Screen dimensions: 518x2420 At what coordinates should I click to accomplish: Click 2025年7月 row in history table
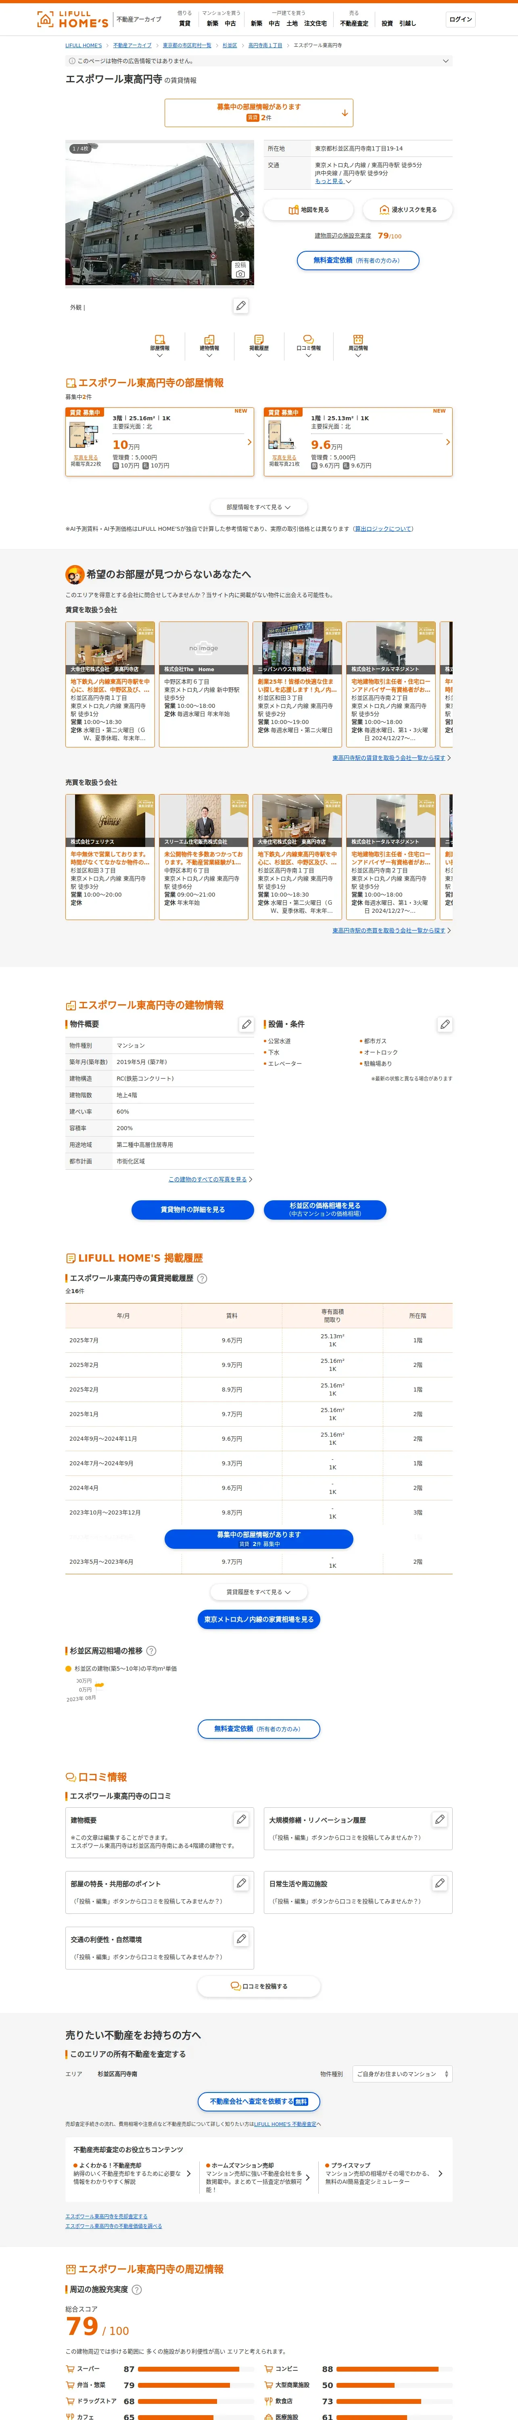[x=259, y=1341]
